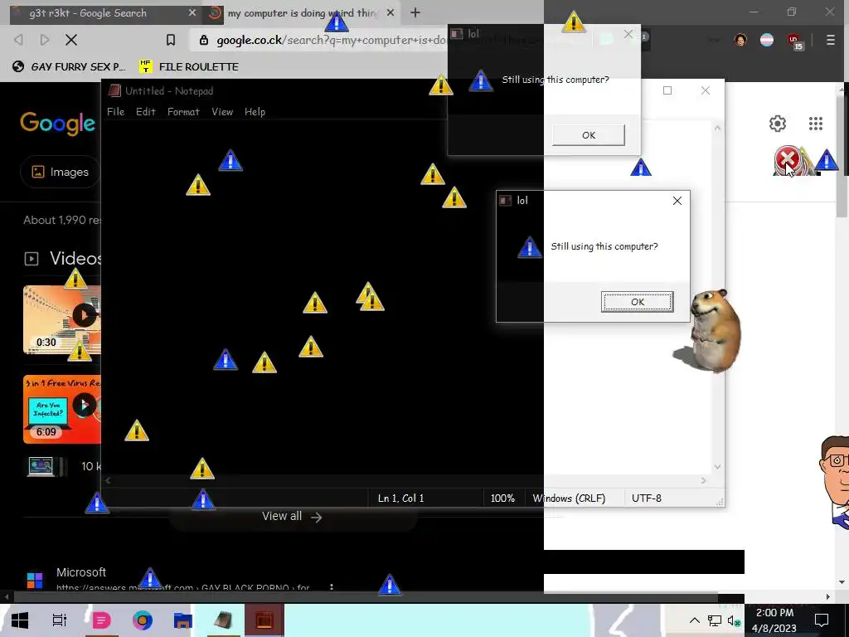Click Notepad horizontal scrollbar left arrow
849x637 pixels.
[109, 480]
